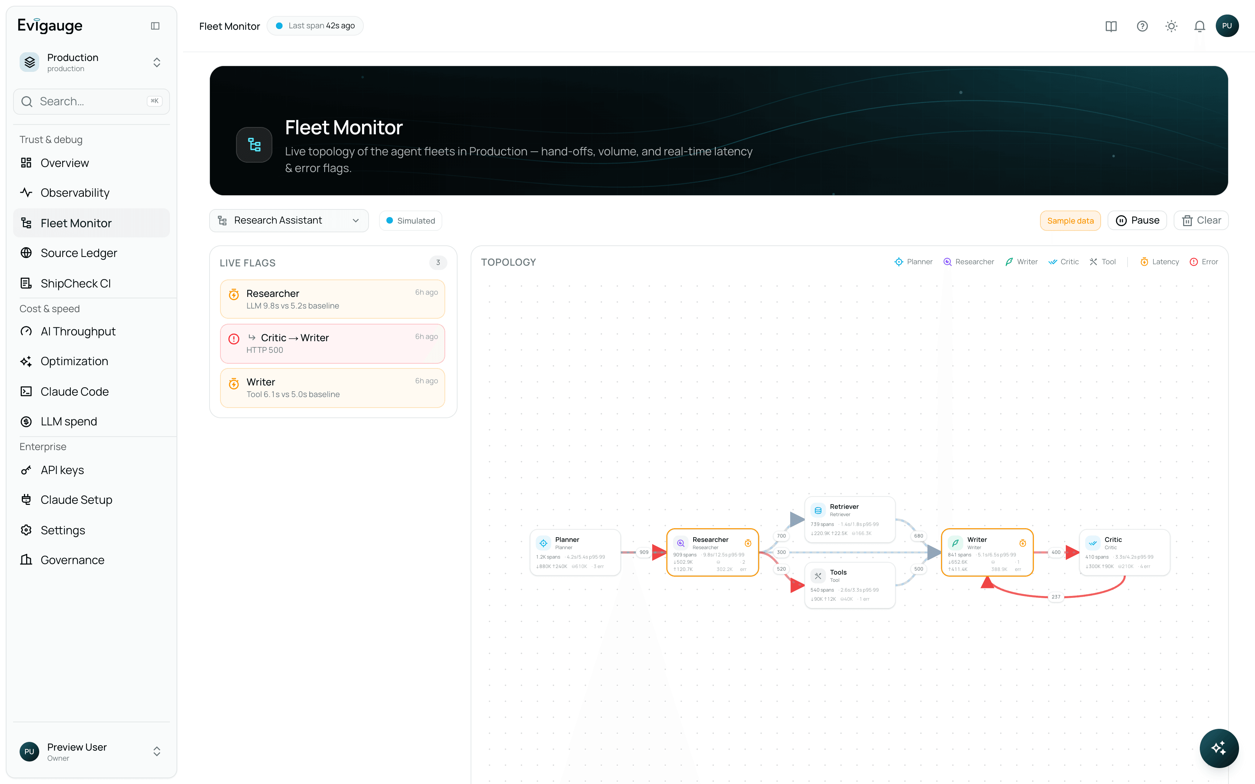
Task: Open notifications bell icon
Action: pos(1199,26)
